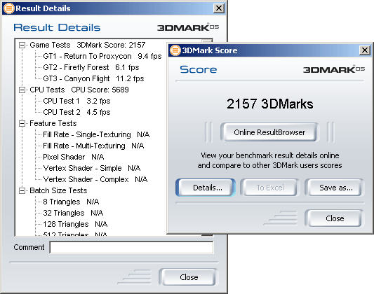
Task: Click Close in the Result Details window
Action: click(188, 277)
